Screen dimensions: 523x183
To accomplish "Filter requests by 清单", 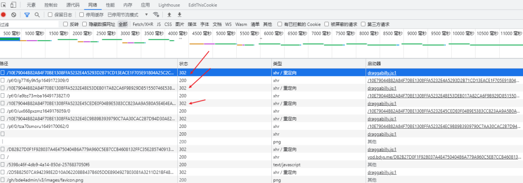I will coord(255,24).
